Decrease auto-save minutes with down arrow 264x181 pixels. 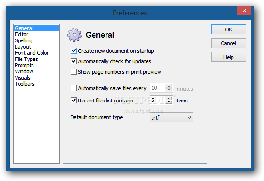coord(169,90)
